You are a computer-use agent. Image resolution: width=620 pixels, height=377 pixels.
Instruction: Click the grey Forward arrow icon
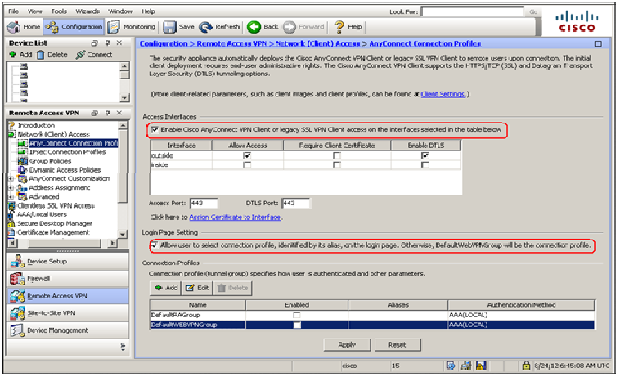(290, 27)
